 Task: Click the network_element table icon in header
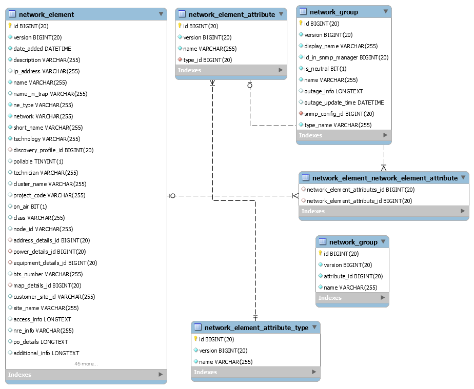(12, 14)
